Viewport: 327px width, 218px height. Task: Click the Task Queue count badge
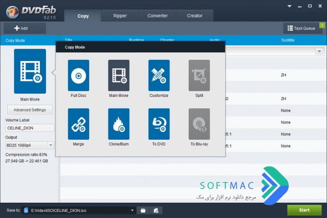tap(322, 25)
